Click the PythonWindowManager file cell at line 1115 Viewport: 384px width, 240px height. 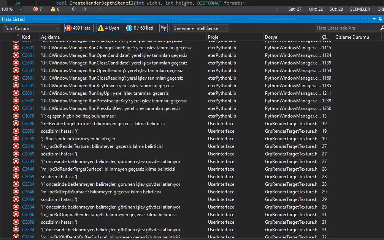pyautogui.click(x=293, y=48)
